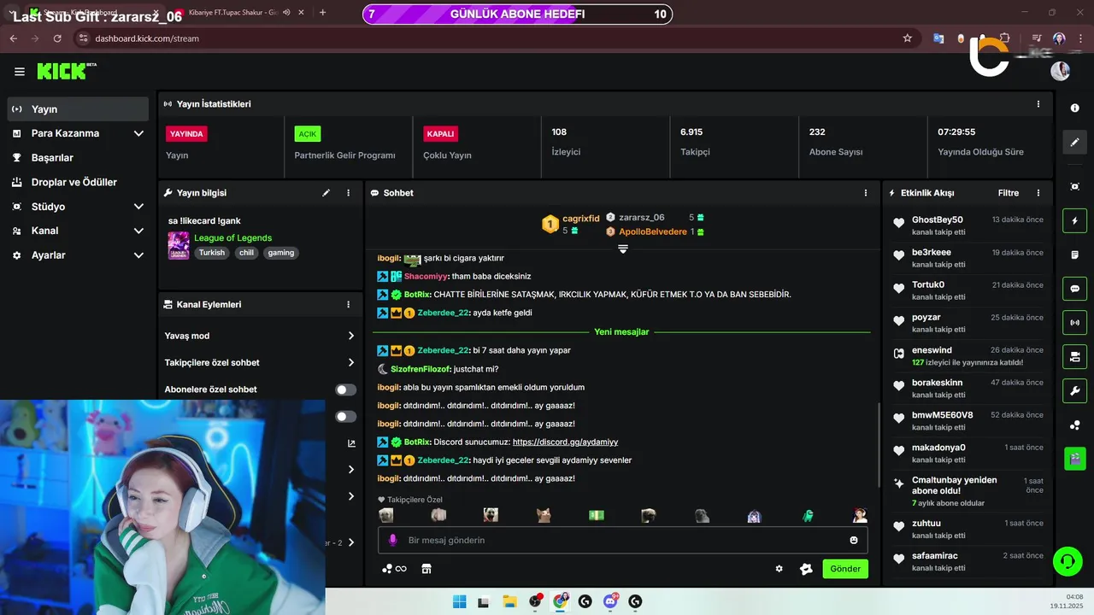
Task: Expand the Kanal sidebar section
Action: pyautogui.click(x=138, y=231)
